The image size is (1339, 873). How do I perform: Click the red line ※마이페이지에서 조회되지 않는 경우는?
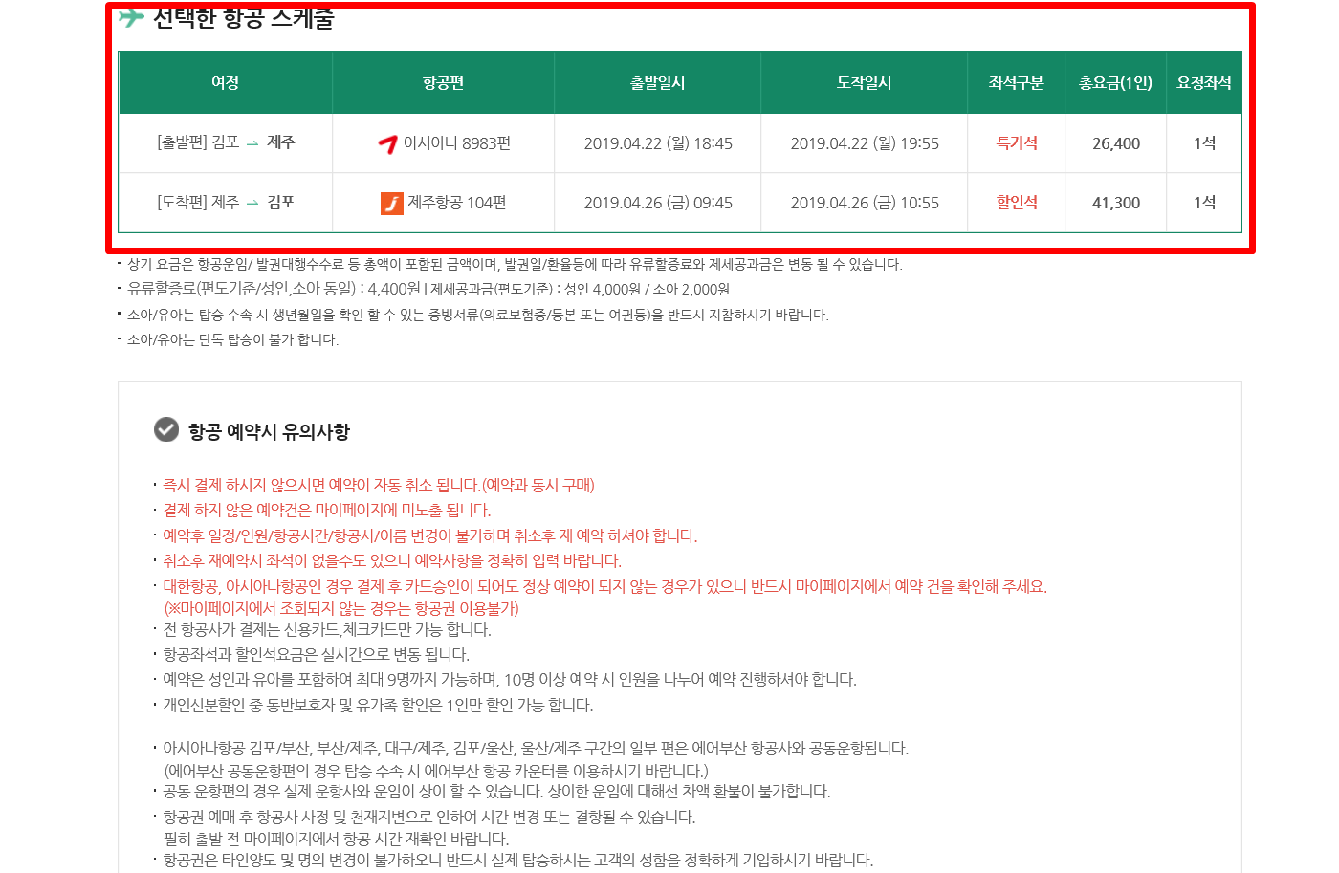click(x=341, y=608)
